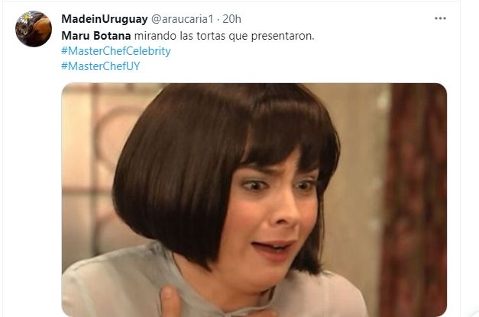This screenshot has width=479, height=317.
Task: Click the text 'mirando las tortas que presentaron'
Action: 225,36
